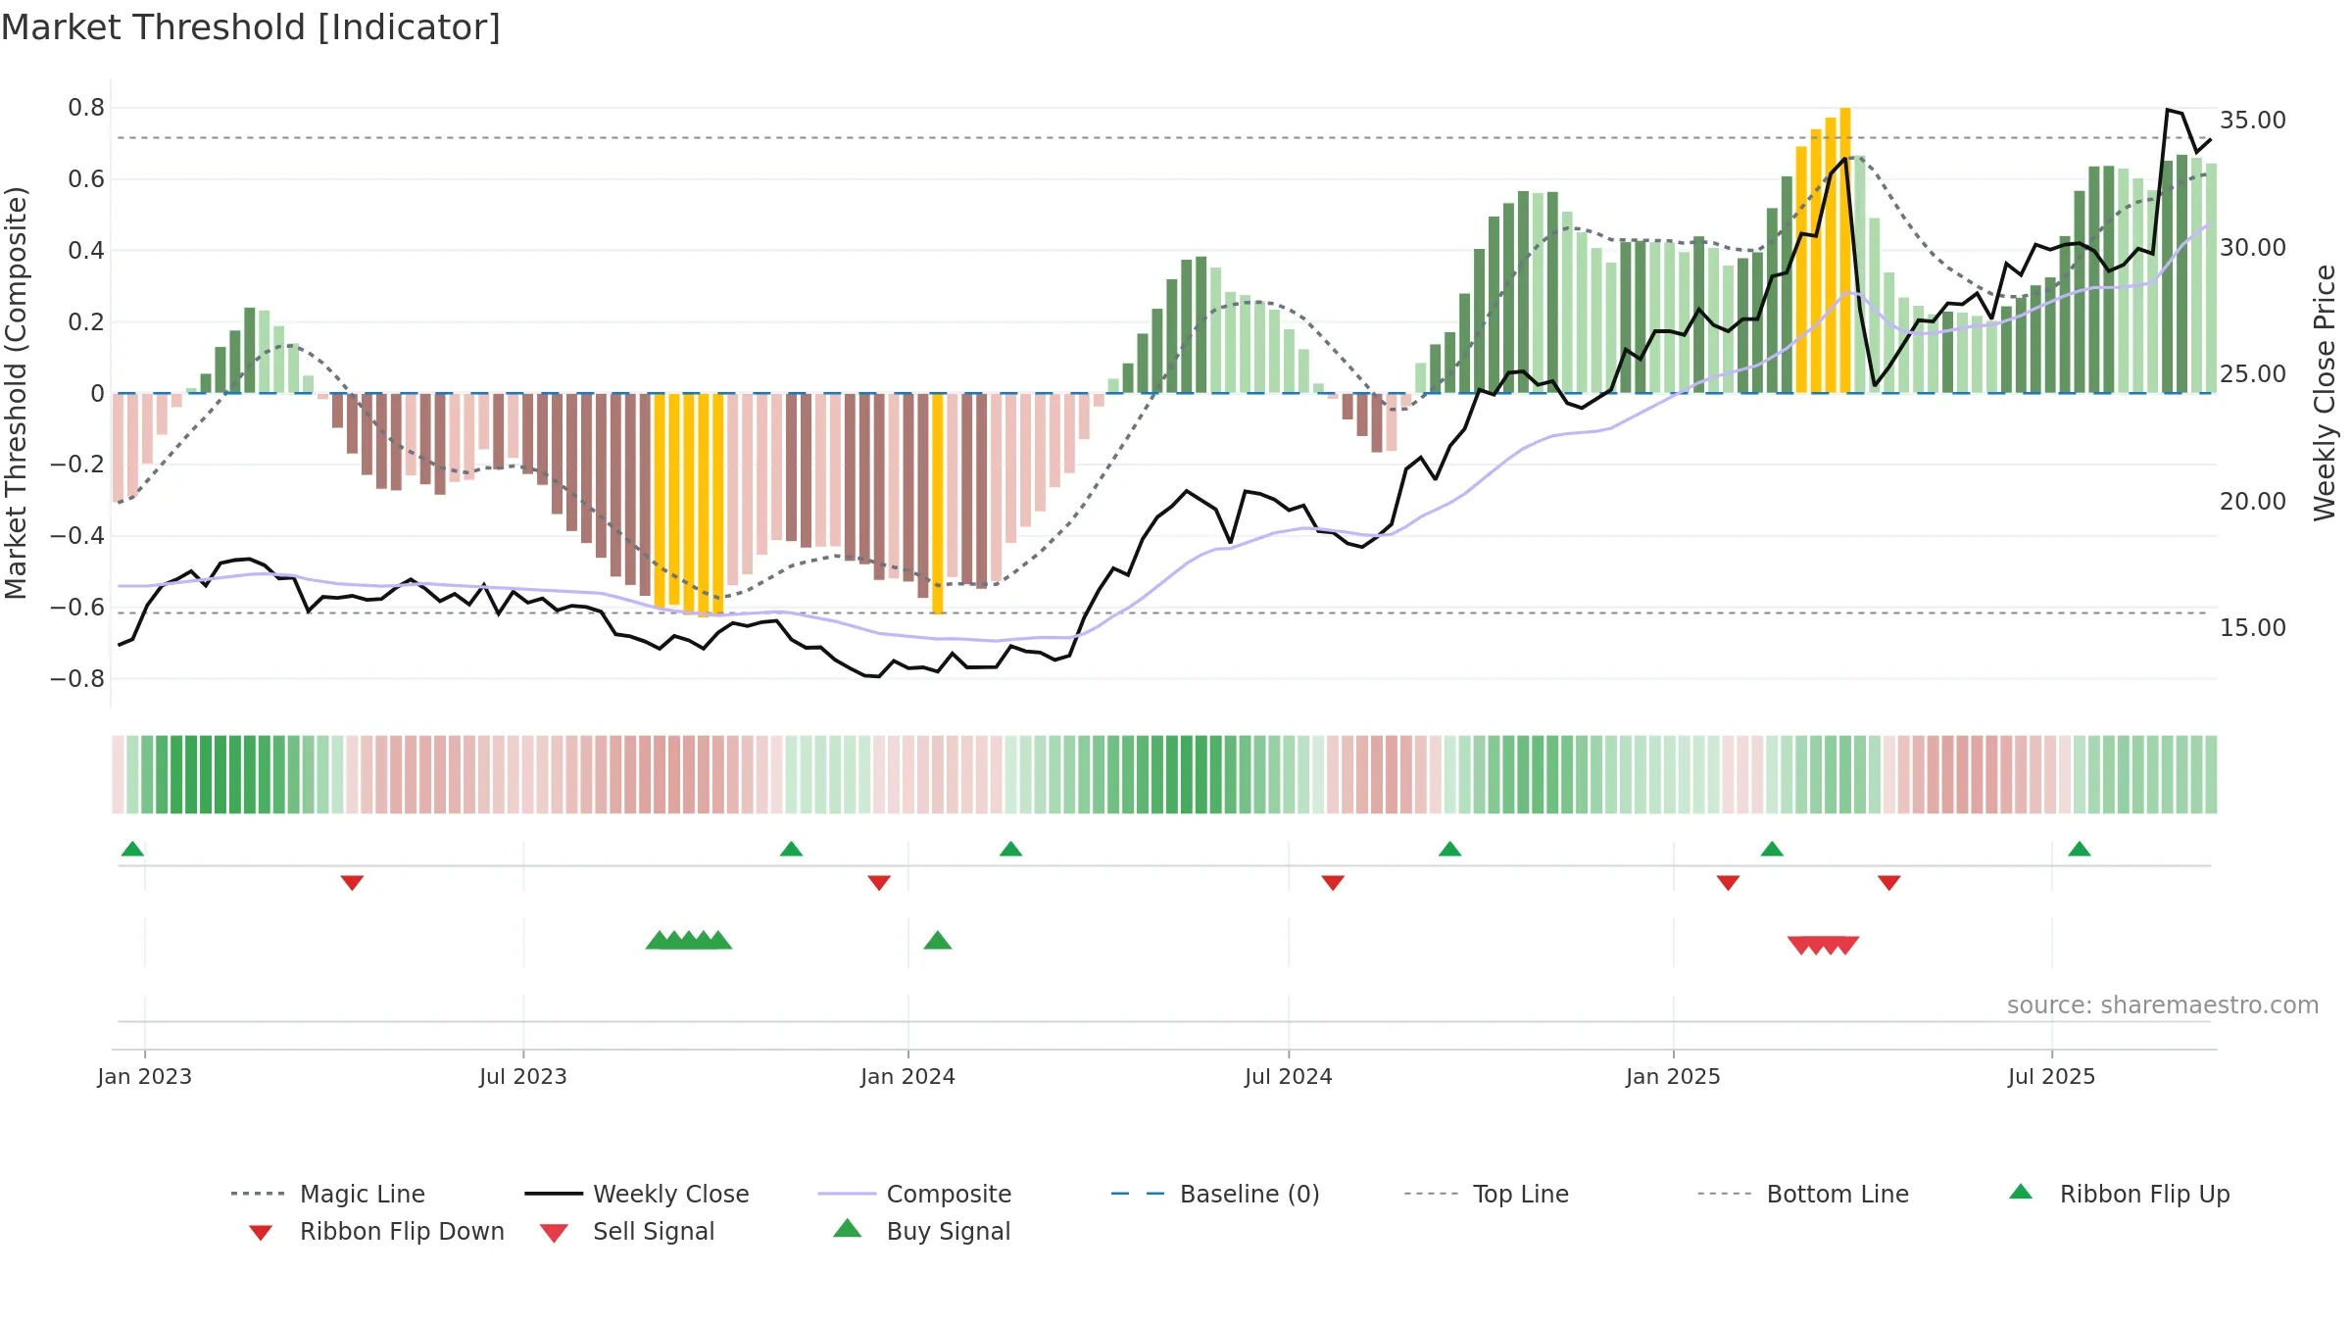Click the Jan 2023 x-axis label
This screenshot has height=1323, width=2352.
point(145,1076)
